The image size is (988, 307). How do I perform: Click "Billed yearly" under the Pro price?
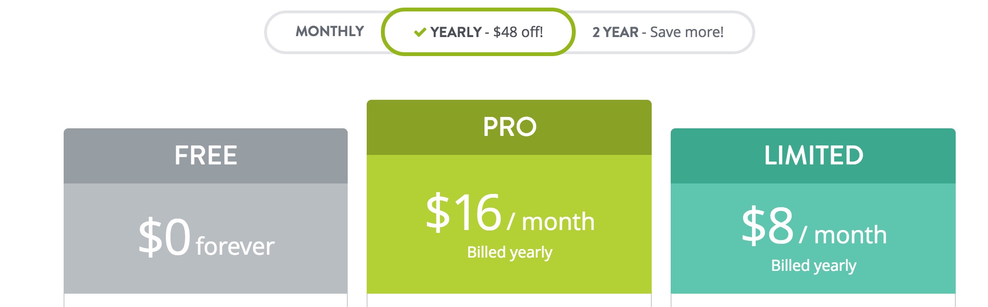(509, 252)
